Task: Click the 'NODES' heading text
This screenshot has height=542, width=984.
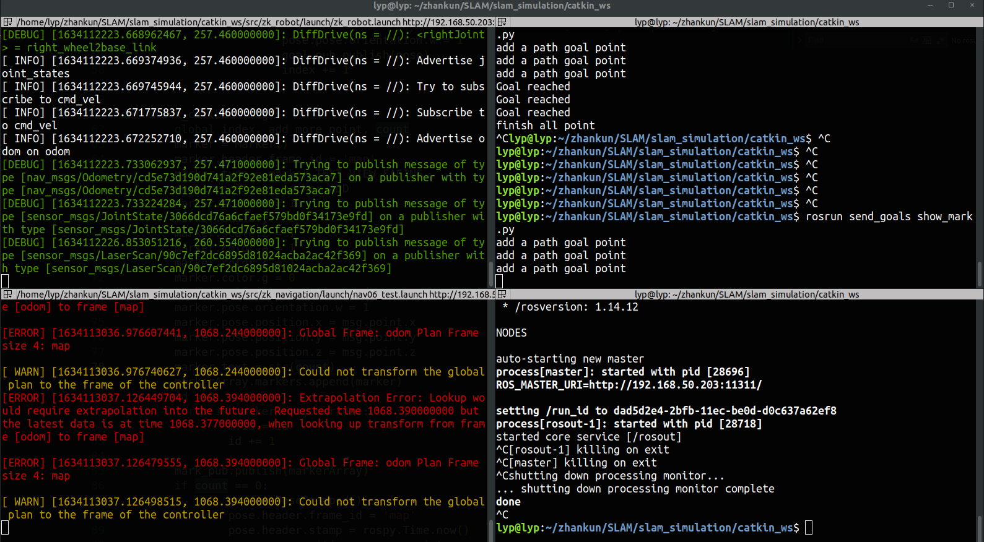Action: 512,333
